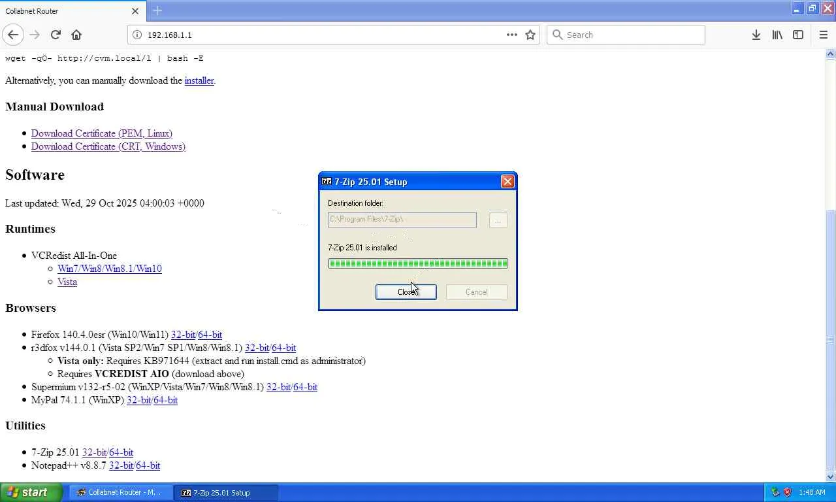Reload the Collabnet Router page
The width and height of the screenshot is (836, 502).
[x=56, y=35]
